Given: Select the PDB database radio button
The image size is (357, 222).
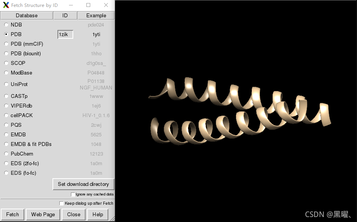Looking at the screenshot, I should (x=6, y=34).
